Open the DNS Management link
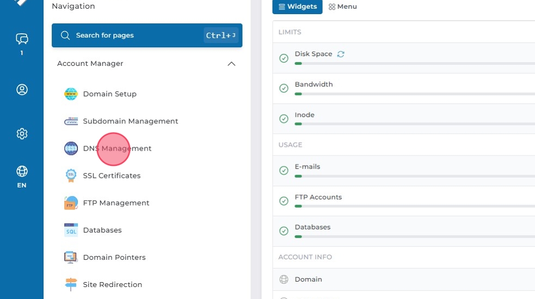 point(117,148)
